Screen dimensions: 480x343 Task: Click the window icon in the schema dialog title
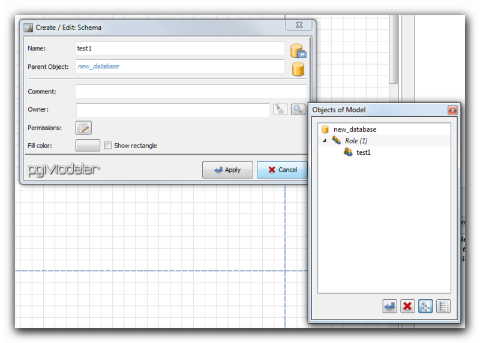pyautogui.click(x=28, y=28)
